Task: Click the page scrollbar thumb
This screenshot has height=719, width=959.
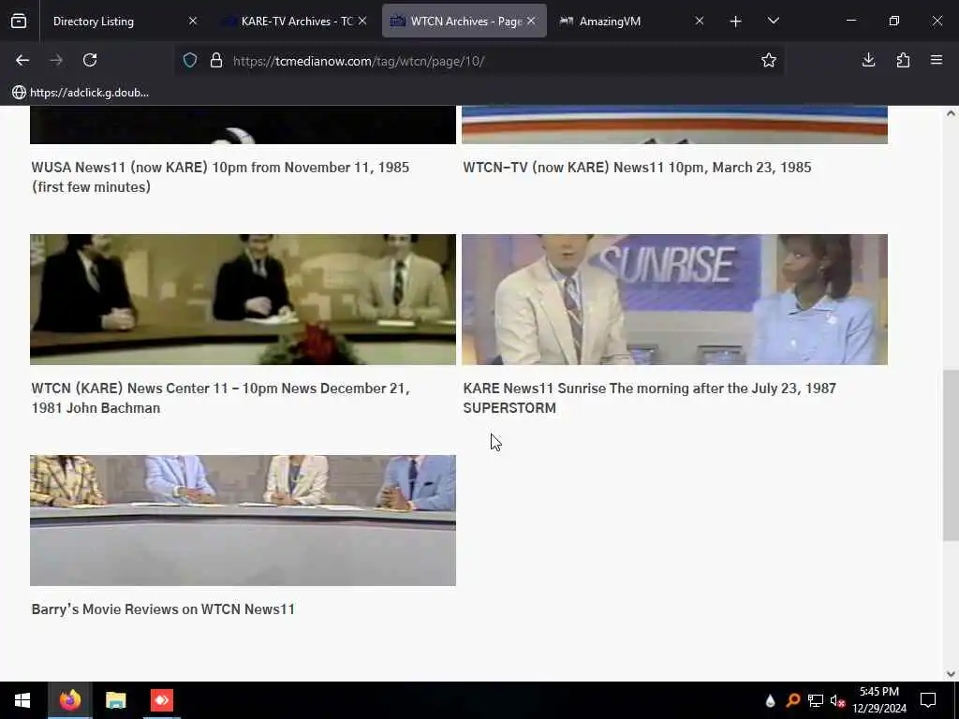Action: pyautogui.click(x=951, y=456)
